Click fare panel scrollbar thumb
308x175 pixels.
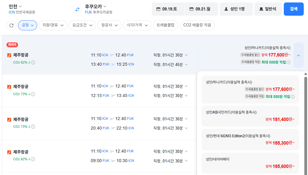click(306, 126)
